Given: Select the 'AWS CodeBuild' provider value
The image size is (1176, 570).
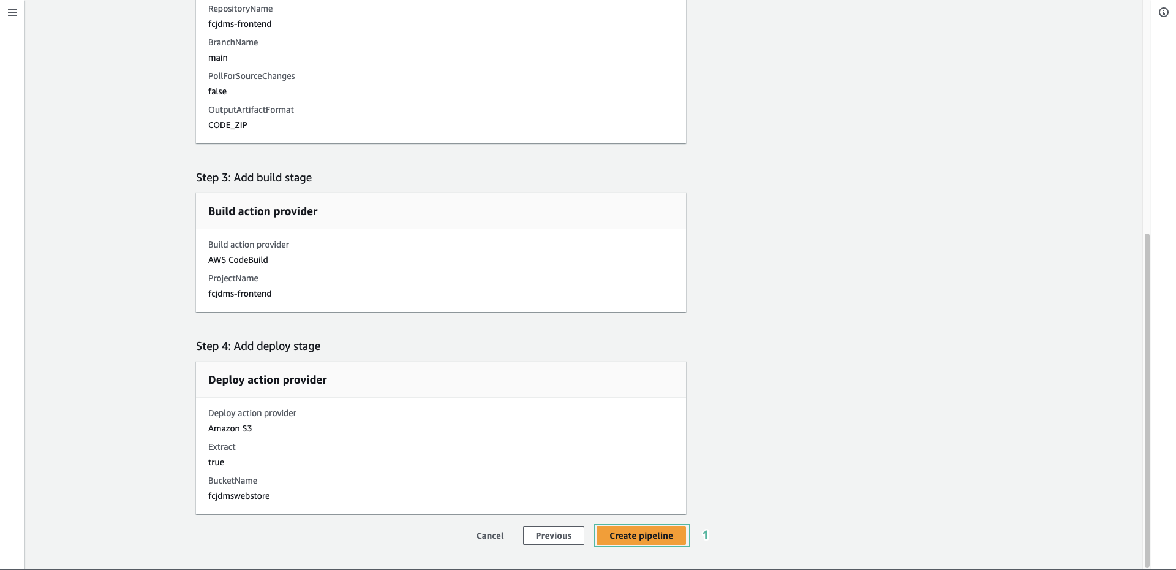Looking at the screenshot, I should pyautogui.click(x=238, y=260).
